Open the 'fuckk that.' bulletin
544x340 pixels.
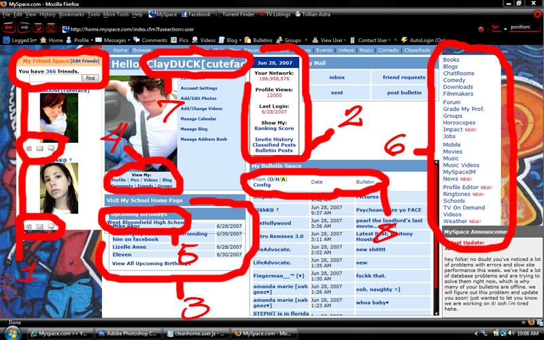pyautogui.click(x=371, y=276)
